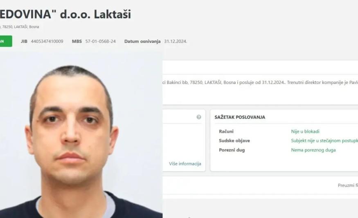This screenshot has width=358, height=218.
Task: Click the MBS number 57-01-0568-24
Action: point(101,42)
